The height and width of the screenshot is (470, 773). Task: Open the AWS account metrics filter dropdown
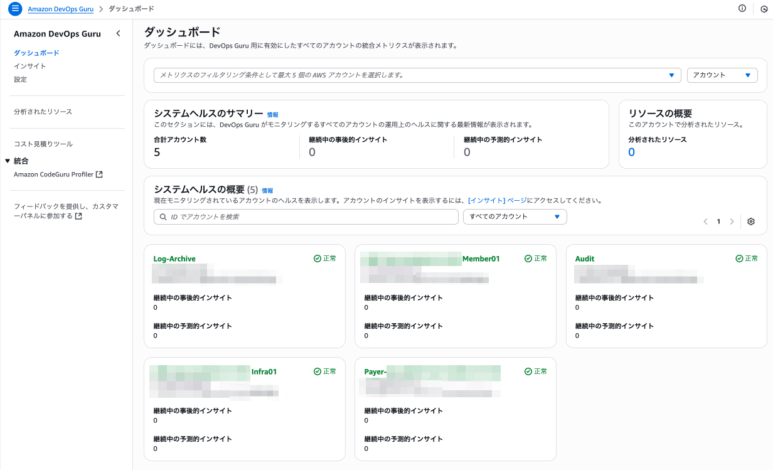point(417,75)
